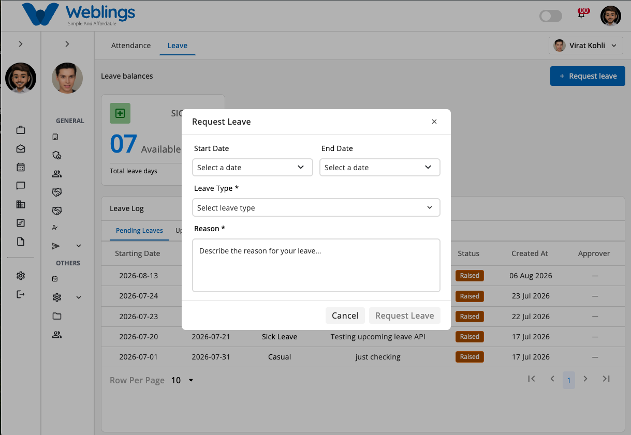Flip the toggle switch in the top header

pyautogui.click(x=551, y=16)
